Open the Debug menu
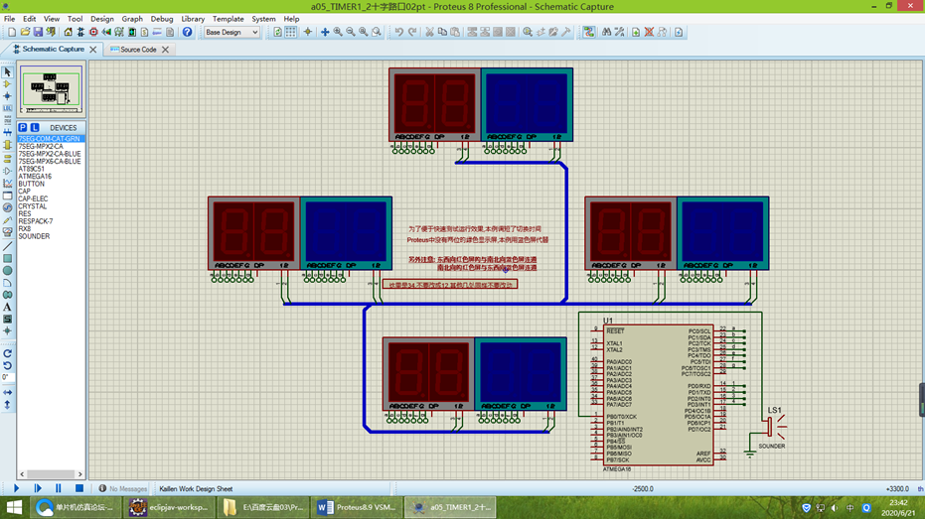The image size is (925, 520). pos(162,19)
